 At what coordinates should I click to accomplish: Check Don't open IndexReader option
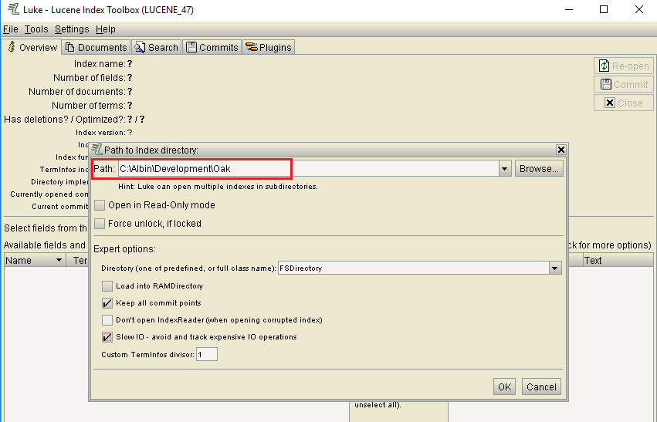point(107,320)
